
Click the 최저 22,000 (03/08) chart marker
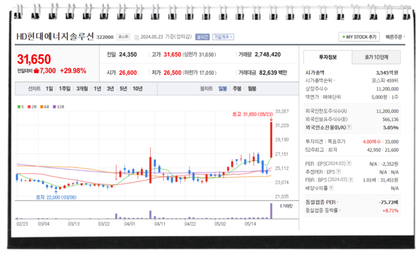56,197
